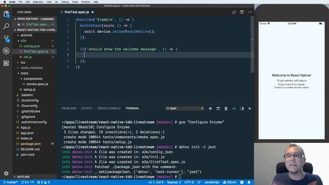Open the Manage gear at sidebar bottom

point(6,174)
